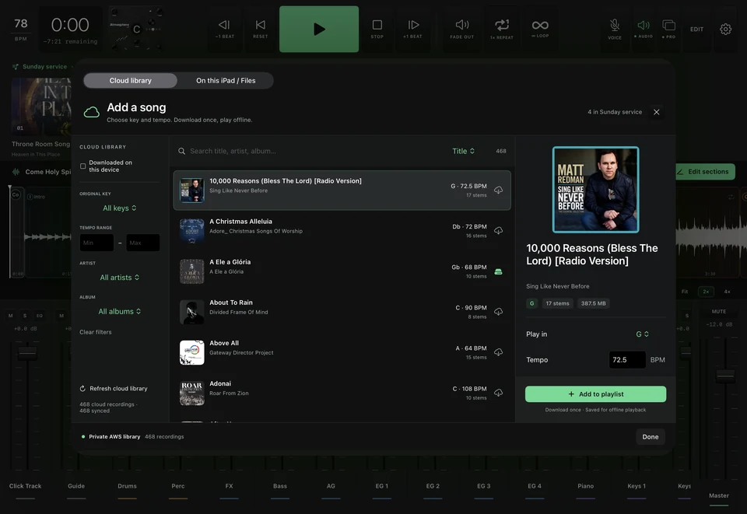Download Adonai via cloud icon
The width and height of the screenshot is (747, 514).
click(x=498, y=393)
